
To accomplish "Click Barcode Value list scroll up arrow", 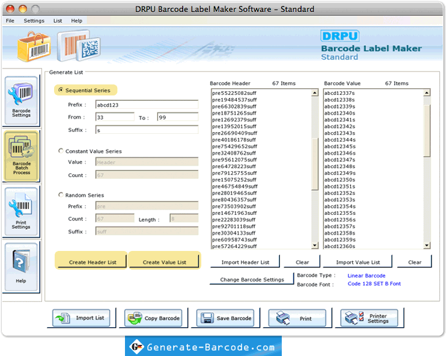I will click(427, 92).
